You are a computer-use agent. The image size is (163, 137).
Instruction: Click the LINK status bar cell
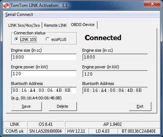click(14, 124)
